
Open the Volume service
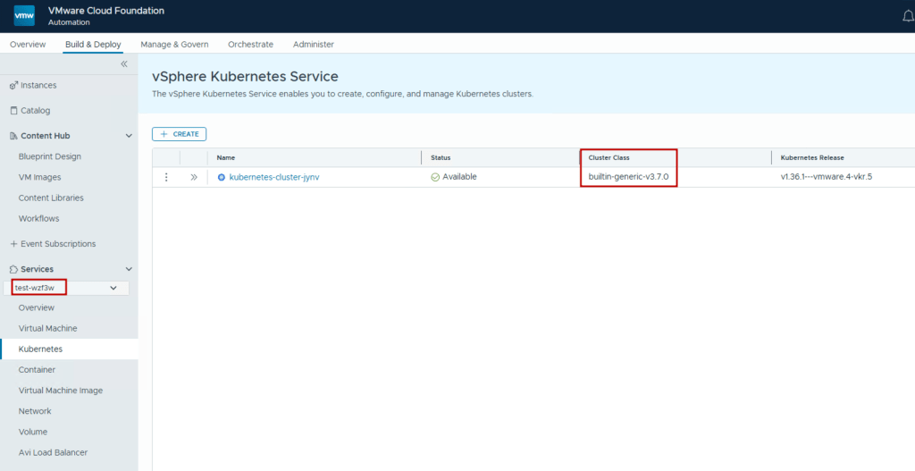click(x=33, y=432)
